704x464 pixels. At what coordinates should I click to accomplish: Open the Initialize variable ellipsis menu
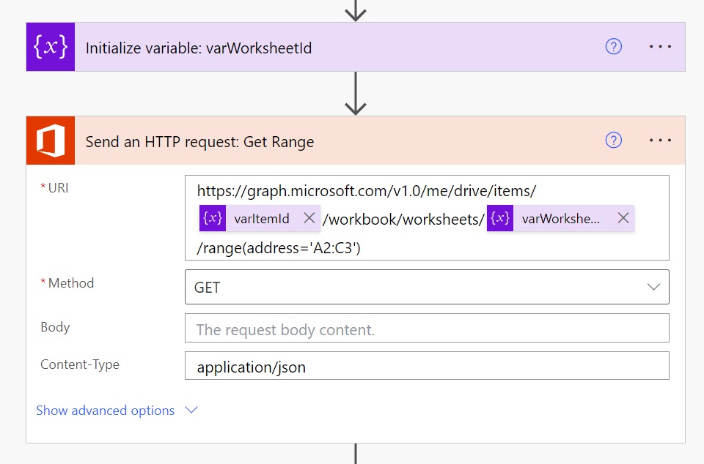coord(660,47)
